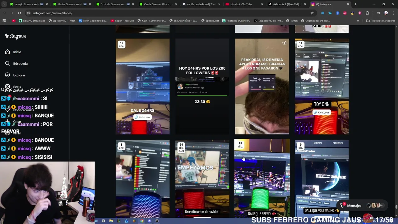Show more bookmarks with chevron
Viewport: 398px width, 224px height.
[x=358, y=21]
